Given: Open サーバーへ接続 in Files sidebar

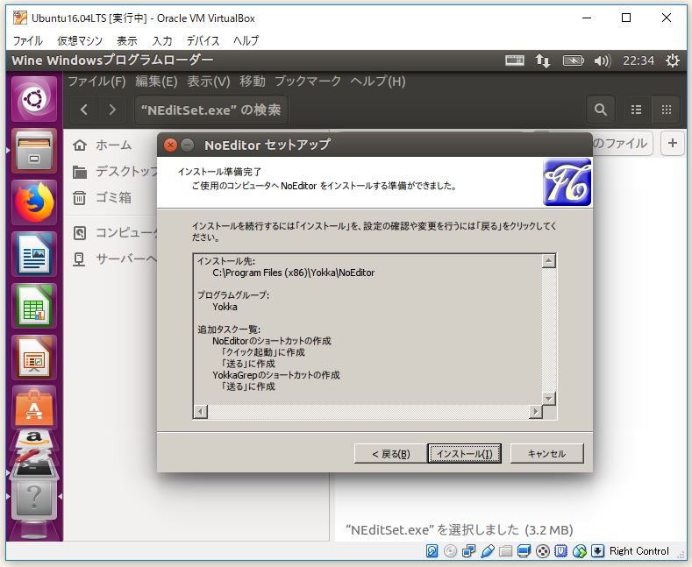Looking at the screenshot, I should pos(114,259).
